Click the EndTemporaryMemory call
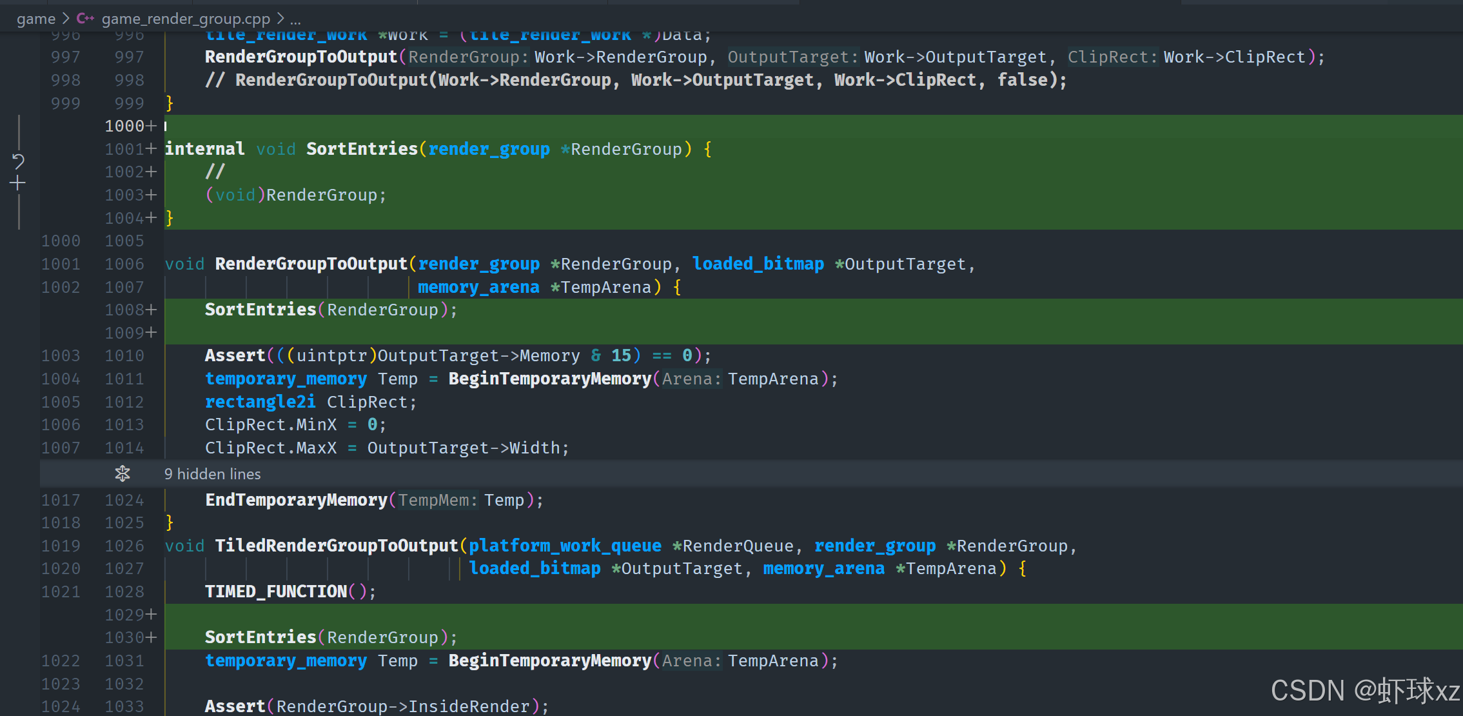This screenshot has height=716, width=1463. [x=296, y=500]
